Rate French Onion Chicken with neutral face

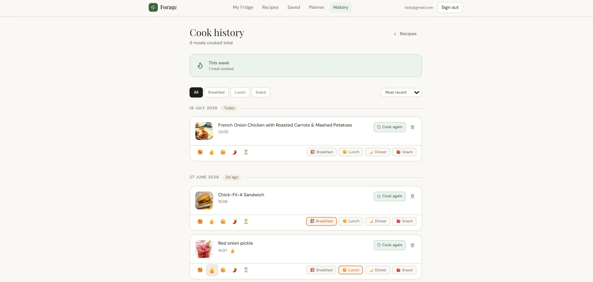click(223, 152)
